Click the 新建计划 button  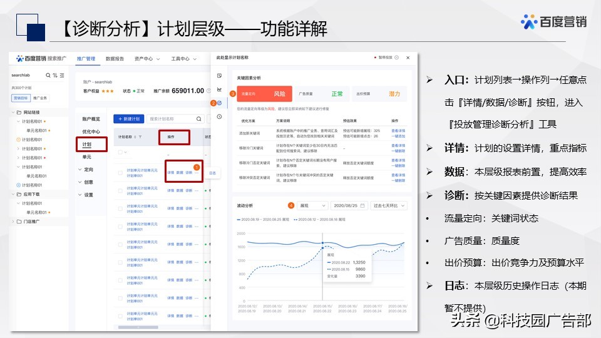(129, 119)
